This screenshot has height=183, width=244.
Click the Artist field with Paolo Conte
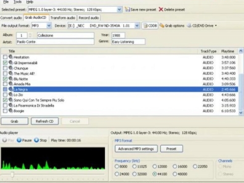coord(55,42)
